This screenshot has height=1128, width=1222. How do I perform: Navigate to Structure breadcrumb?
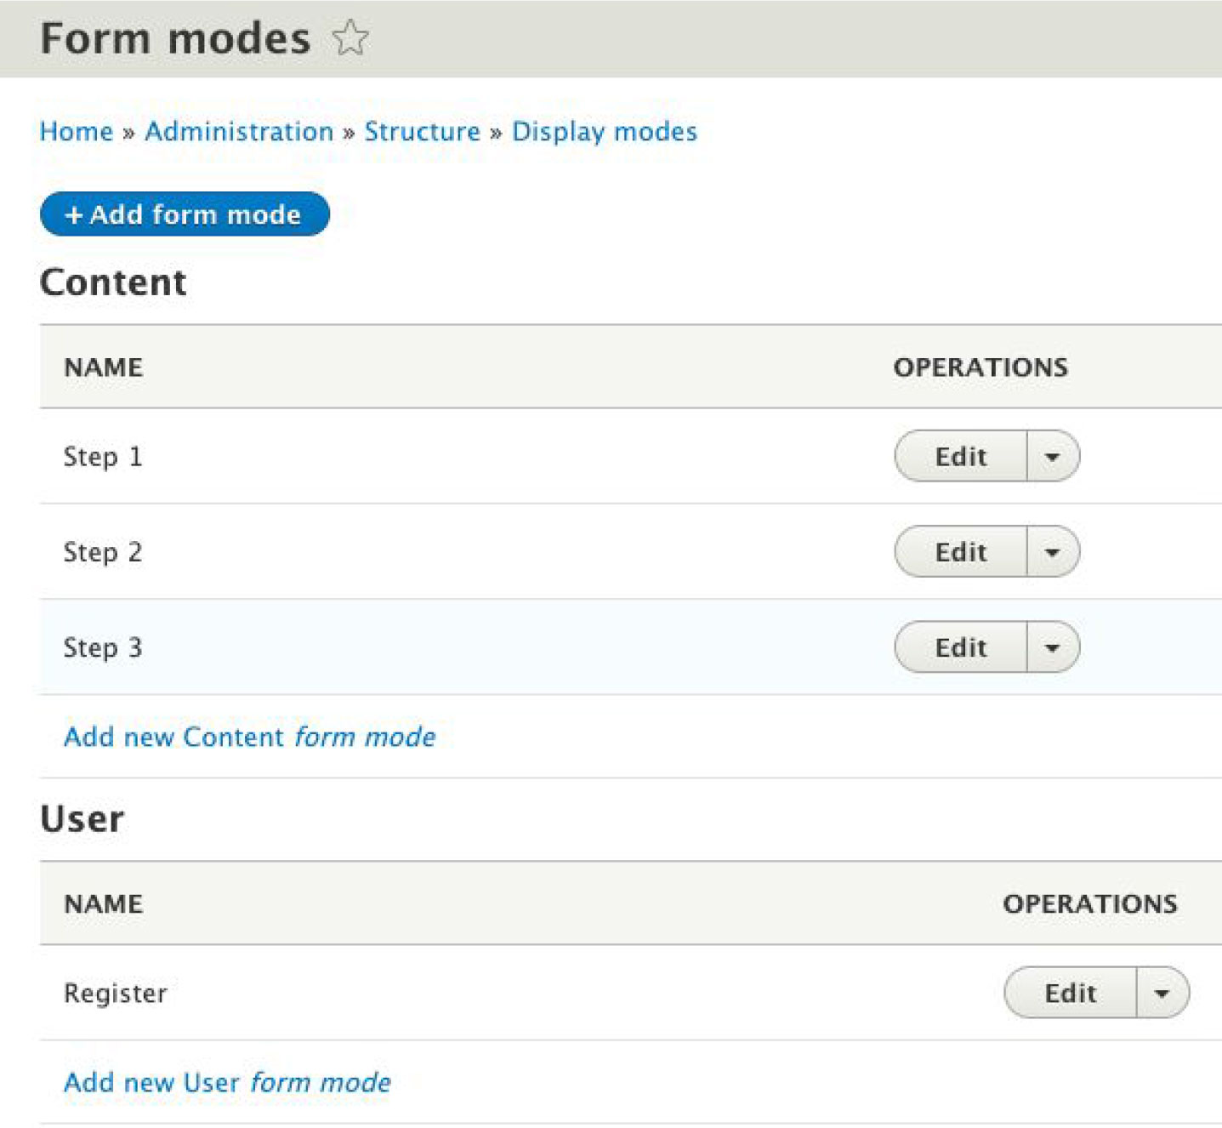[422, 132]
